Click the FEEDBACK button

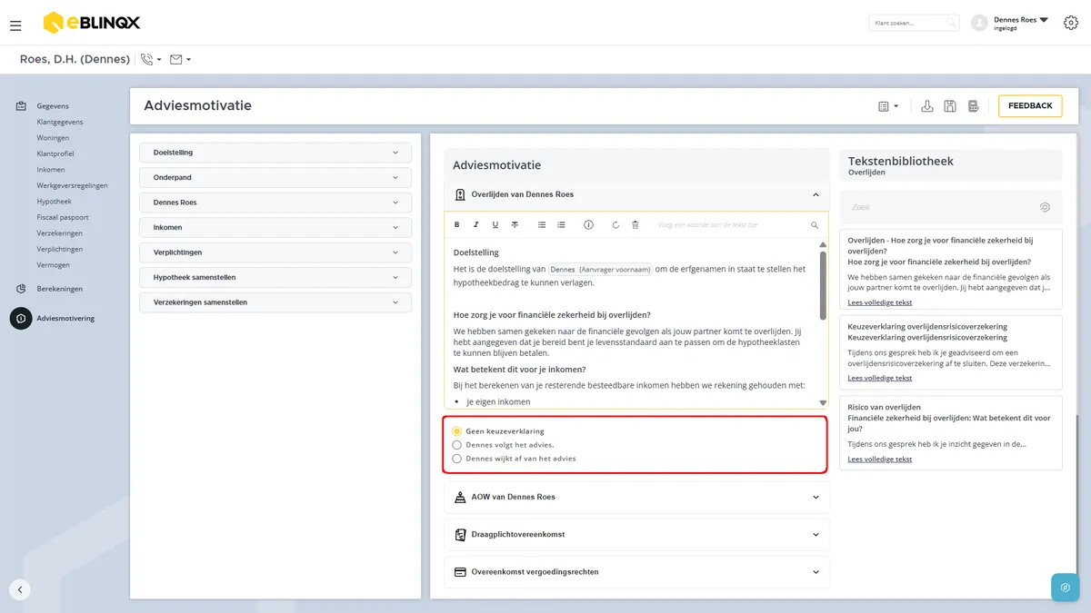click(1030, 106)
